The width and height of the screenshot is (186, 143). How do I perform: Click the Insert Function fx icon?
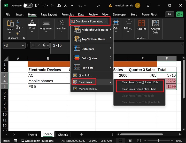[x=44, y=45]
